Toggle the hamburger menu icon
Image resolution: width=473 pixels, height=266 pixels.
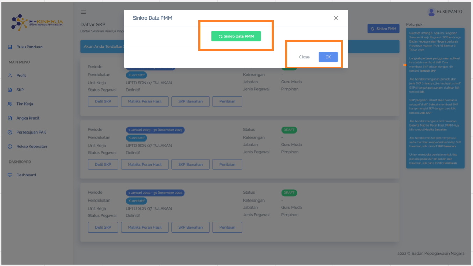(x=83, y=12)
